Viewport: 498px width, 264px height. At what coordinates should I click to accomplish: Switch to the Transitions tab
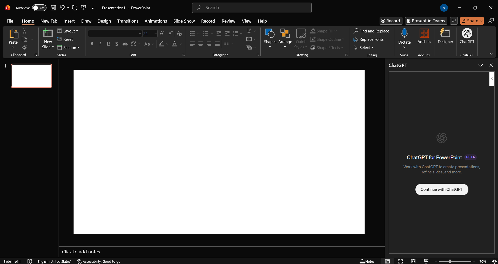(128, 21)
